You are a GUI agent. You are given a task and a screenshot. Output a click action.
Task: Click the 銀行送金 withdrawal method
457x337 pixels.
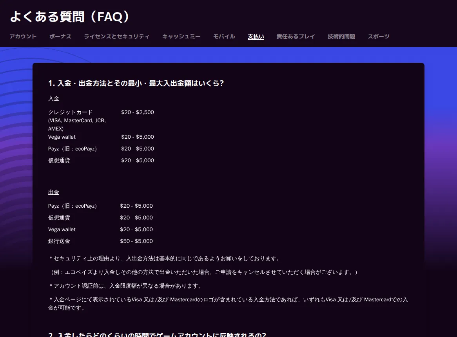59,241
